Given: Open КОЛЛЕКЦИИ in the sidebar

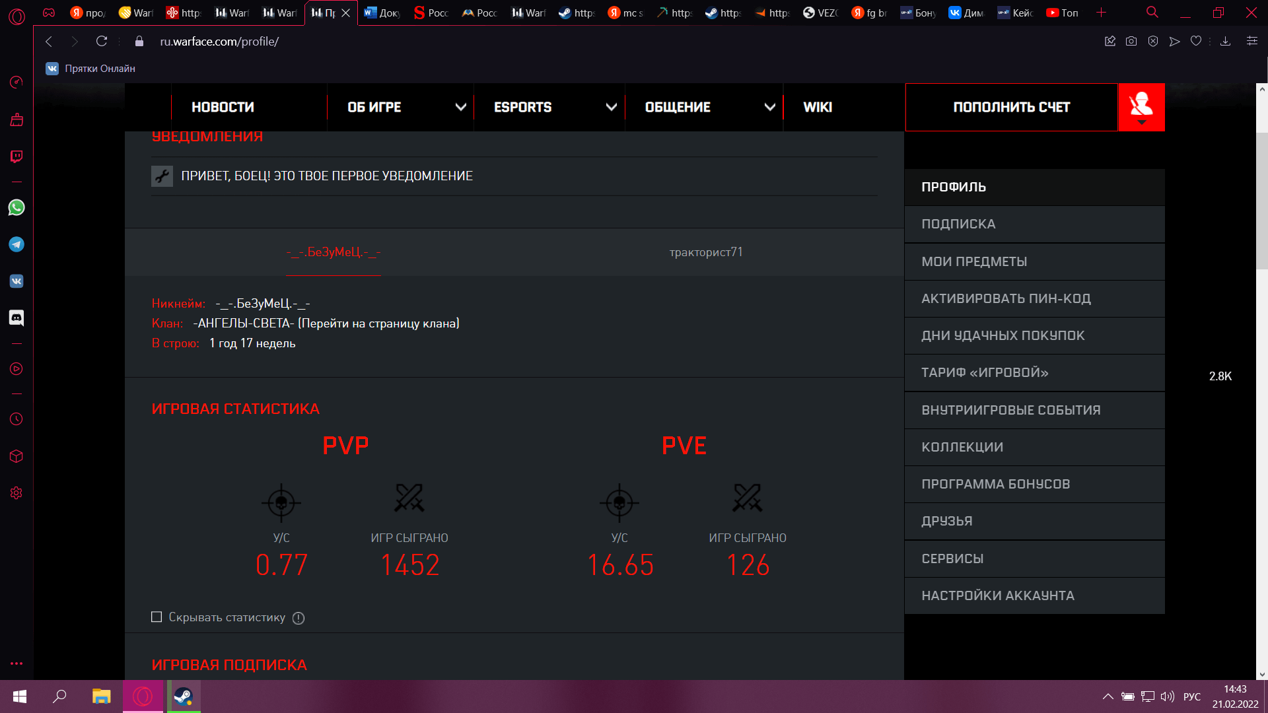Looking at the screenshot, I should (x=1034, y=448).
